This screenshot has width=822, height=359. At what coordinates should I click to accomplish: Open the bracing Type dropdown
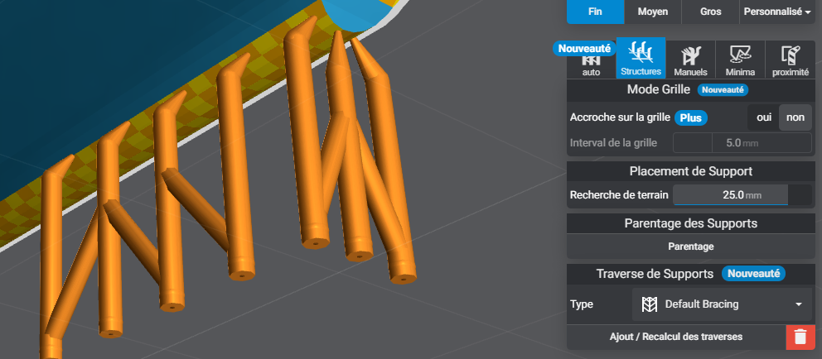click(722, 304)
